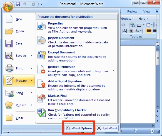162x136 pixels.
Task: Expand the Publish submenu arrow
Action: click(x=31, y=105)
